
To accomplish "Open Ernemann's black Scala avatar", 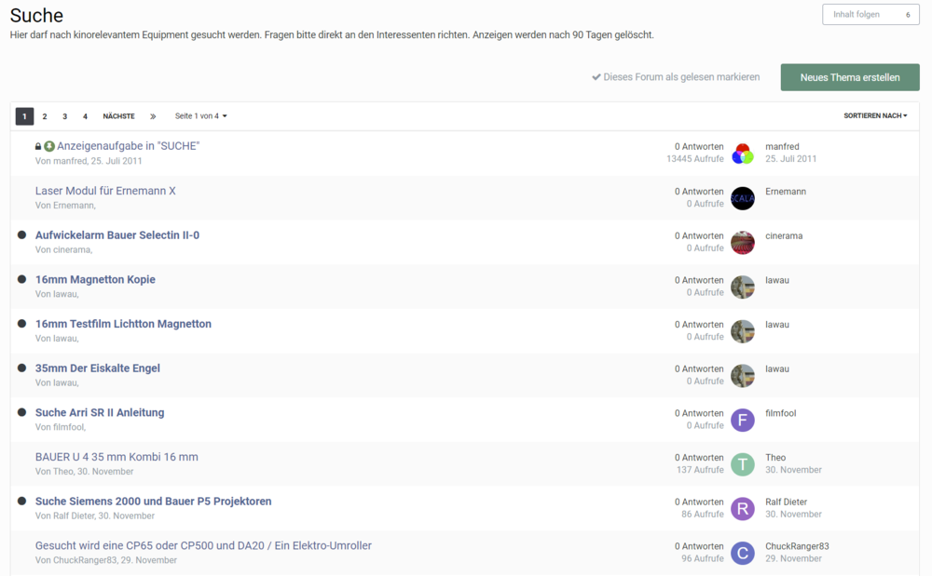I will (x=742, y=198).
